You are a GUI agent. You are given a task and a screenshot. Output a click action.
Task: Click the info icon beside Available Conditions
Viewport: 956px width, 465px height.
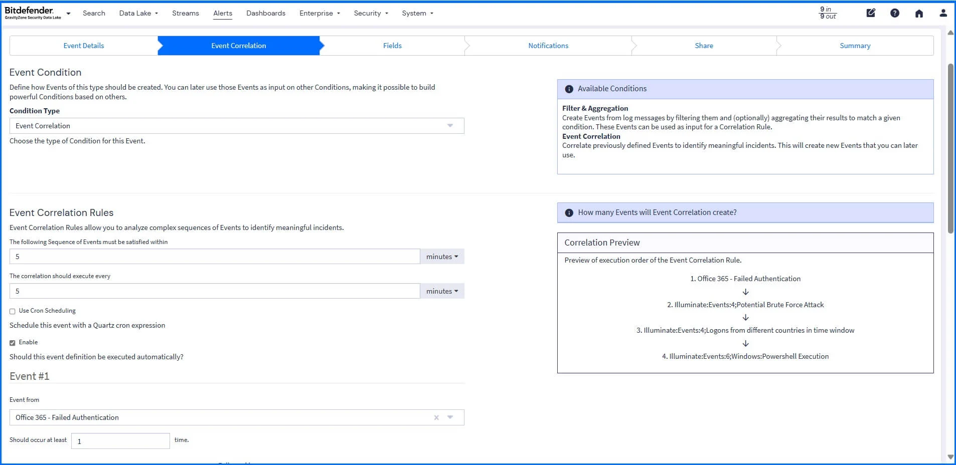[569, 89]
